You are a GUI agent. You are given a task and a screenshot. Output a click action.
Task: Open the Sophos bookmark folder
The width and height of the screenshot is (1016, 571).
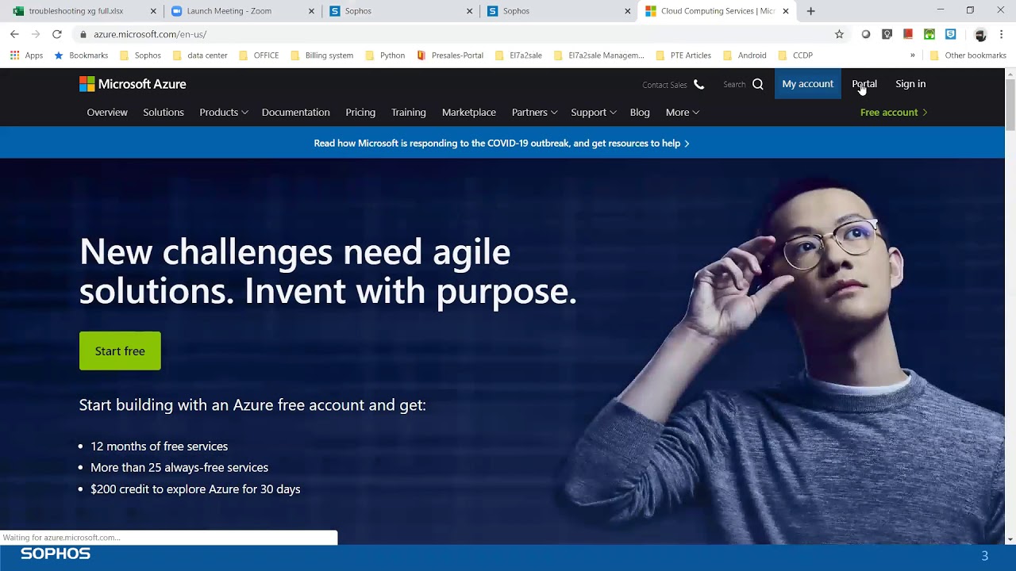pyautogui.click(x=140, y=56)
